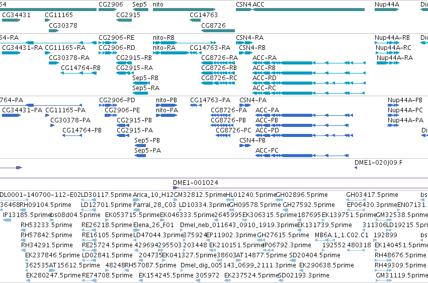The image size is (428, 283).
Task: Select the ACC-RB transcript
Action: pos(309,73)
